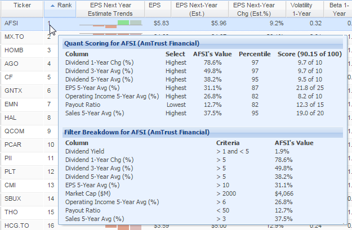Select the PII ticker
Screen dimensions: 352x230
[x=8, y=158]
